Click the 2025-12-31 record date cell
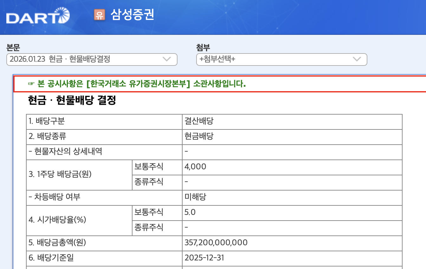 (204, 258)
